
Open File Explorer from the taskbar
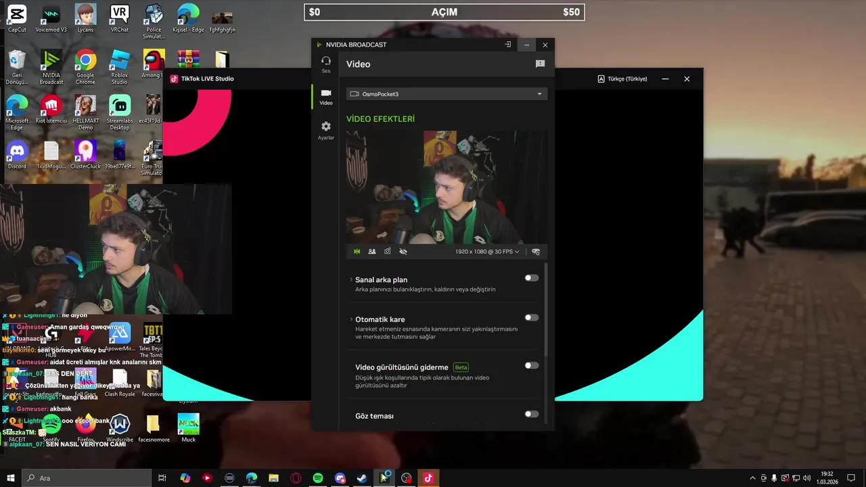(273, 478)
